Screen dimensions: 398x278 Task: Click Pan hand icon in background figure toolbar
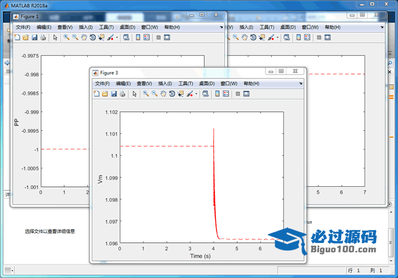[244, 37]
